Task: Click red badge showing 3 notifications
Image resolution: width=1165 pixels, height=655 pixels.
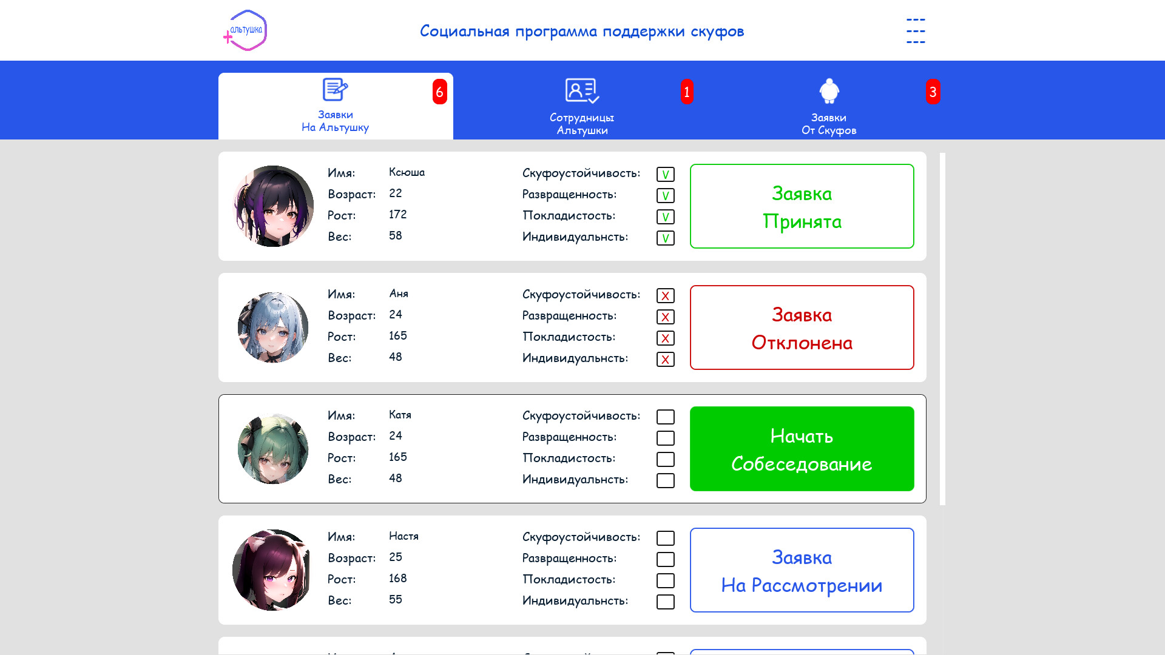Action: (933, 92)
